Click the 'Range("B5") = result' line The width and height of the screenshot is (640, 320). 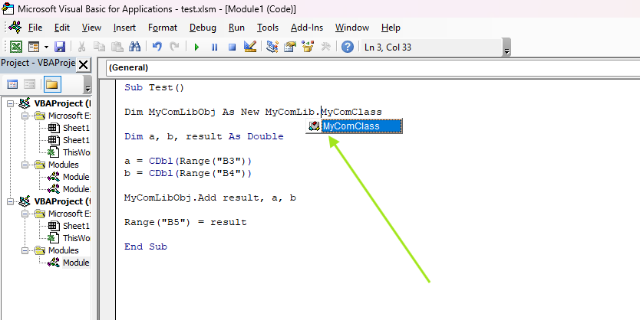[185, 222]
